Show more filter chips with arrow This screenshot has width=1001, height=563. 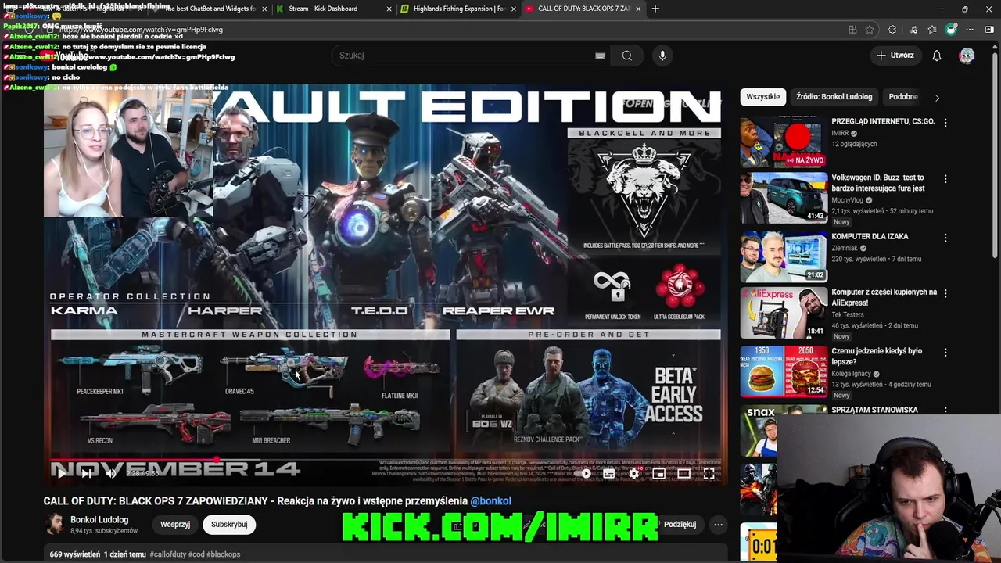click(x=937, y=98)
